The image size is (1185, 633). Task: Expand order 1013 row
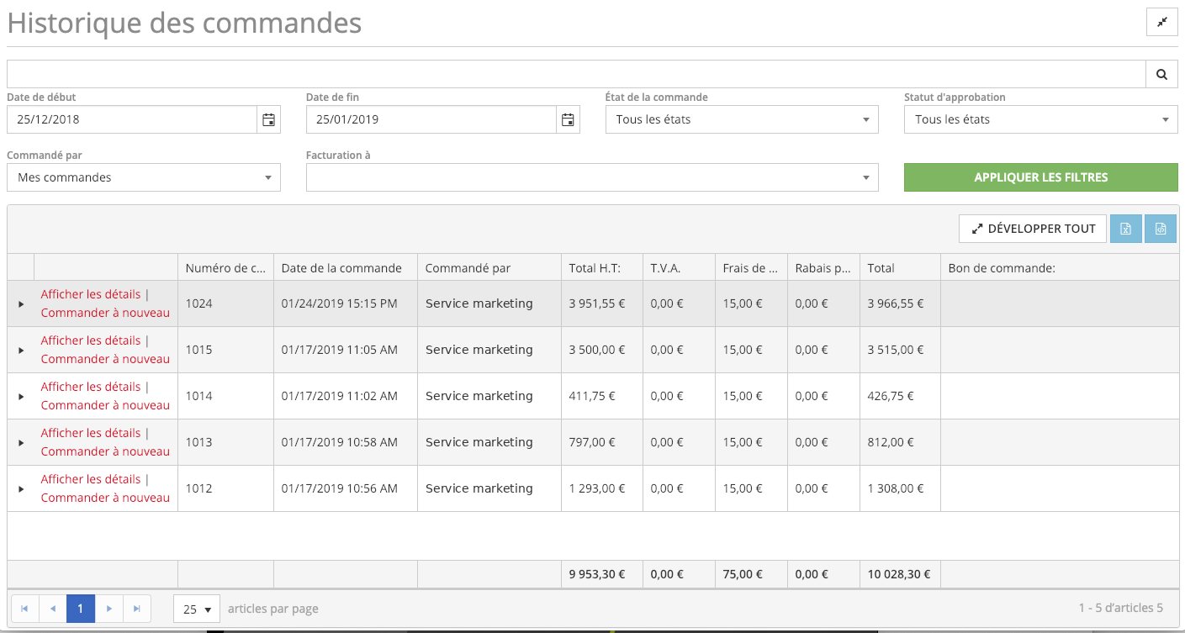(x=21, y=442)
